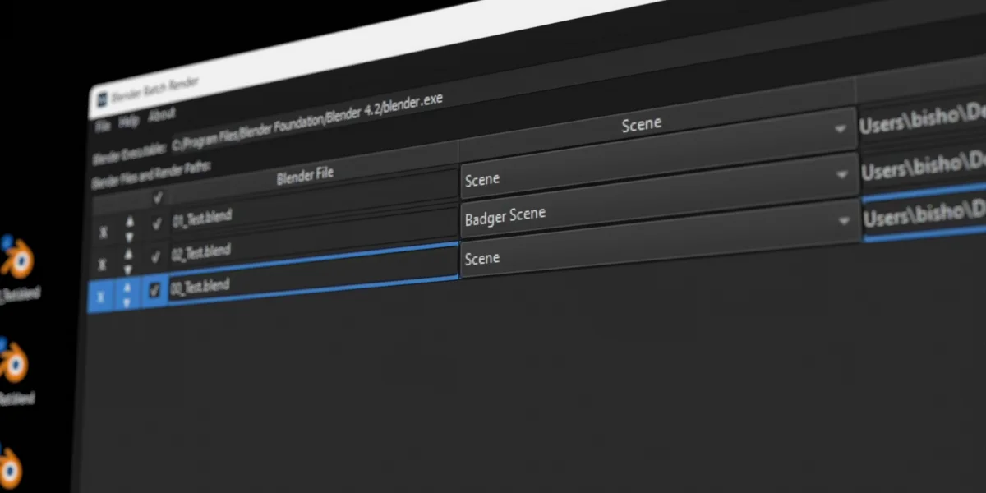Screen dimensions: 986x493
Task: Delete the 02_Test.blend row via its X icon
Action: pyautogui.click(x=103, y=261)
